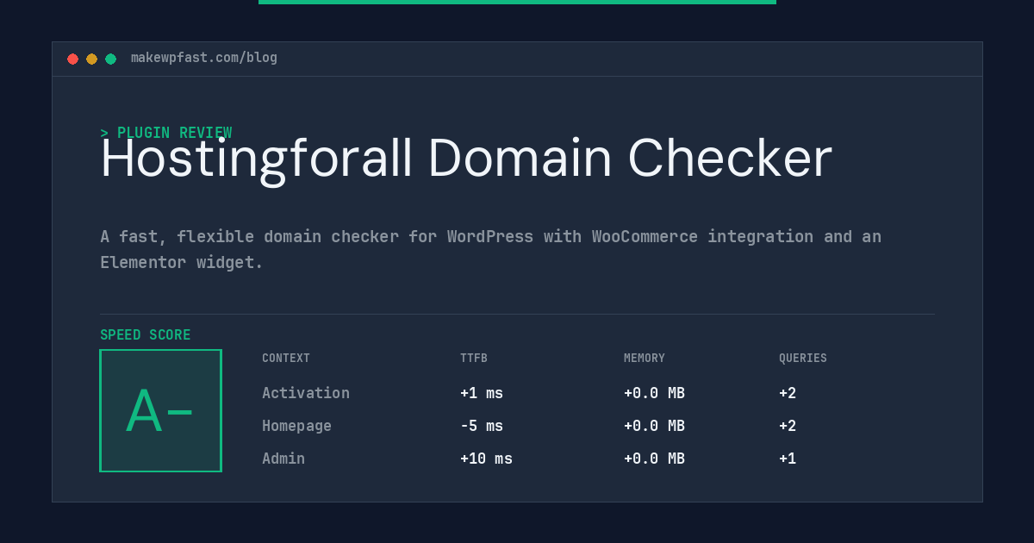Click Admin memory '+0.0 MB' value
Viewport: 1034px width, 543px height.
click(x=654, y=459)
